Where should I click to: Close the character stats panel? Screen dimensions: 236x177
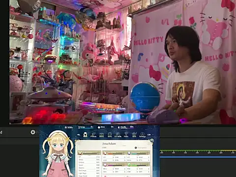pyautogui.click(x=152, y=141)
